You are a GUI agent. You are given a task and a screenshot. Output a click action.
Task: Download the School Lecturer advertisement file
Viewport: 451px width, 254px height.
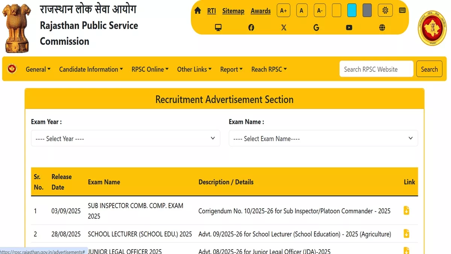pos(406,234)
